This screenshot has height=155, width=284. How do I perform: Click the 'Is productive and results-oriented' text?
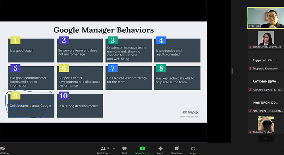pos(169,52)
